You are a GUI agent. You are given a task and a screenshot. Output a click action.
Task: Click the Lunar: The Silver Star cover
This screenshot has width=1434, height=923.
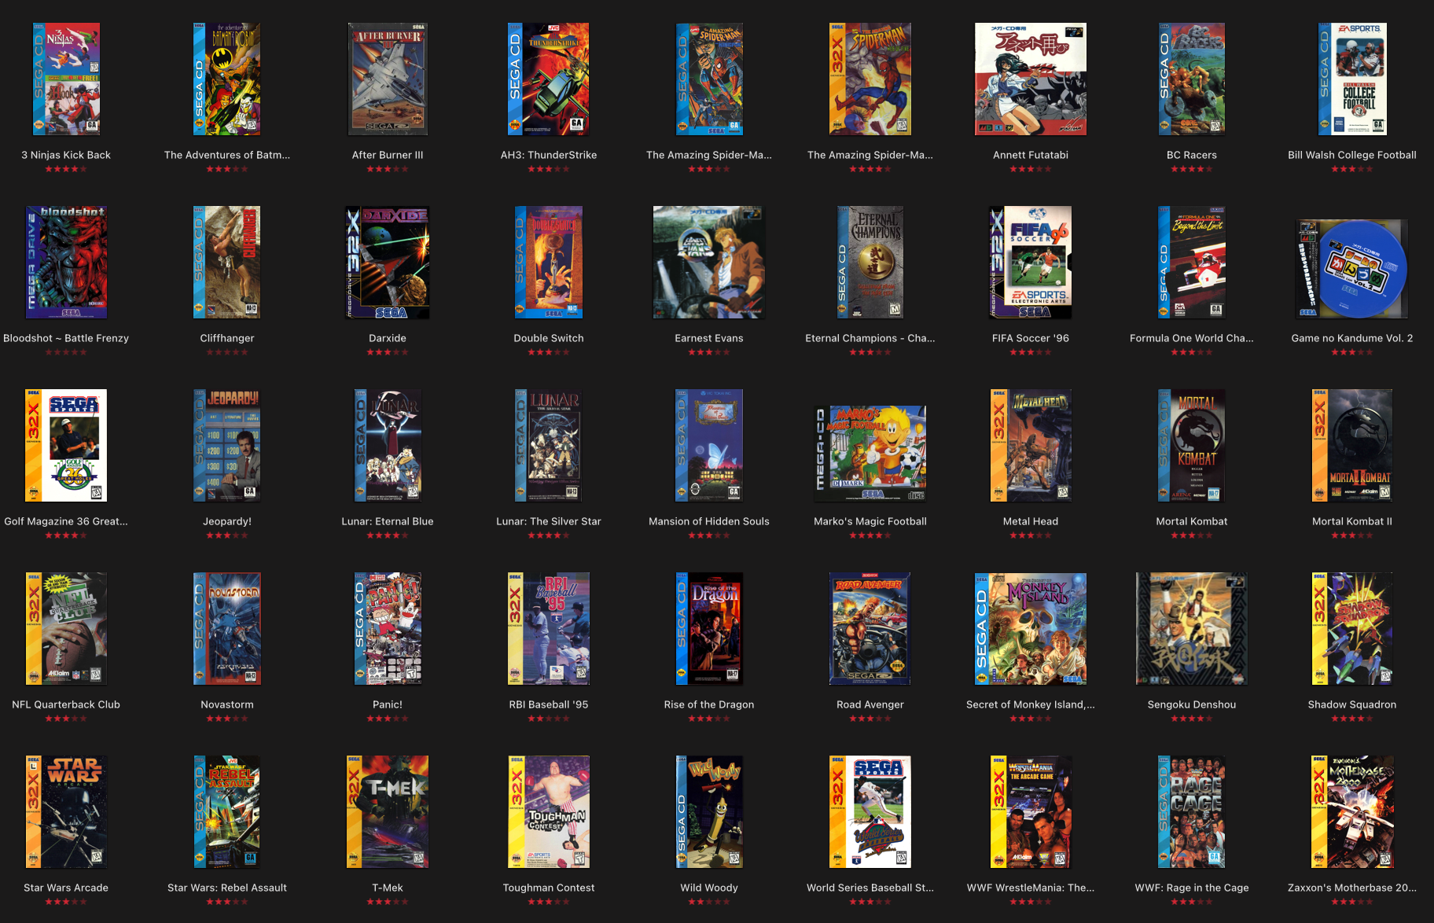(x=549, y=445)
